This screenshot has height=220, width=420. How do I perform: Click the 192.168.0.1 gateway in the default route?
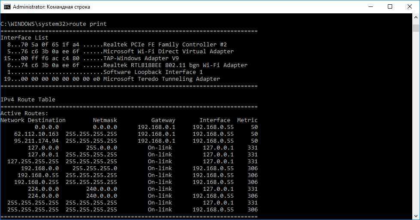(x=156, y=127)
